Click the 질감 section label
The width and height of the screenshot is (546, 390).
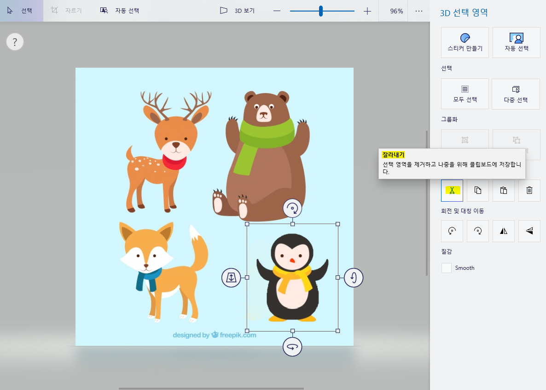[x=447, y=251]
